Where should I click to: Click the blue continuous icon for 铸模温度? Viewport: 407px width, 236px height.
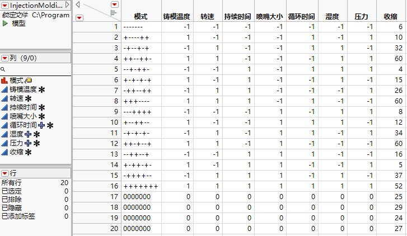[4, 89]
